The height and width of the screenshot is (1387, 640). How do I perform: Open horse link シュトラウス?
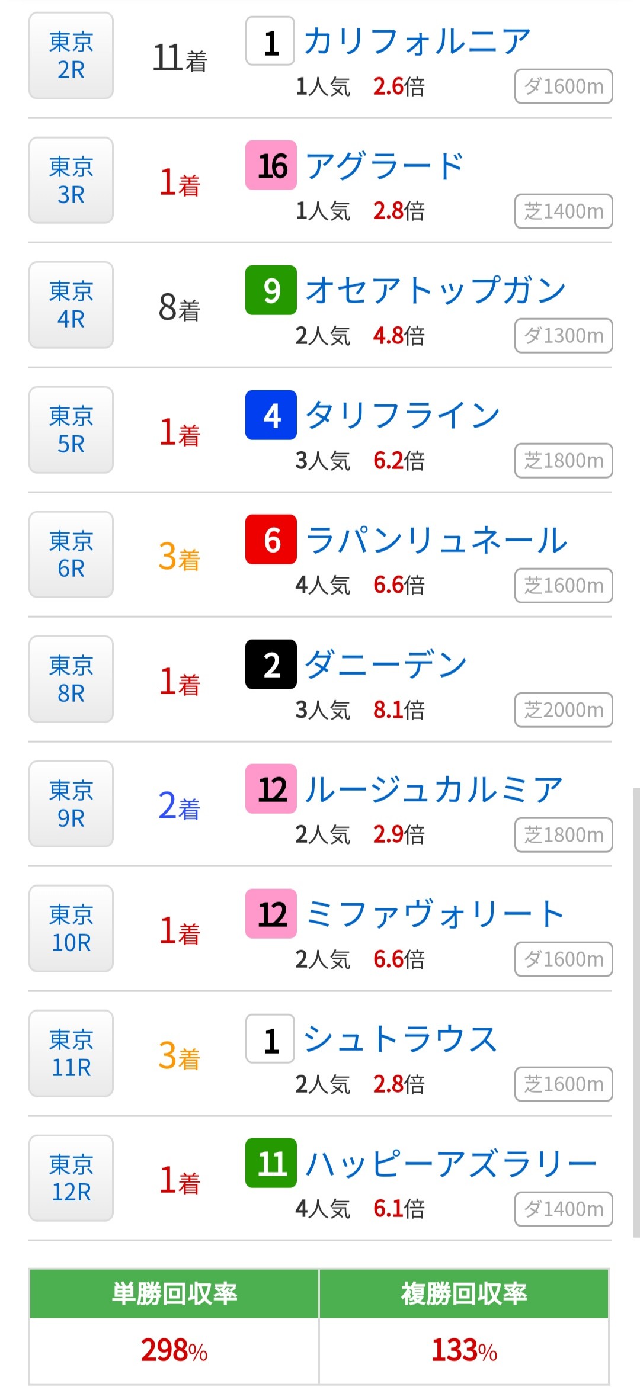point(400,1039)
